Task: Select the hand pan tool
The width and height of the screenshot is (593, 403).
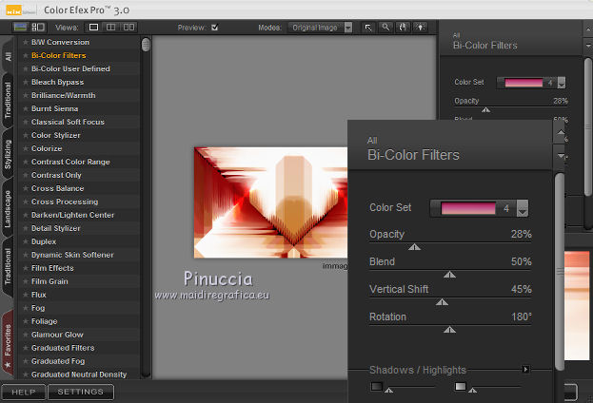Action: pyautogui.click(x=403, y=28)
